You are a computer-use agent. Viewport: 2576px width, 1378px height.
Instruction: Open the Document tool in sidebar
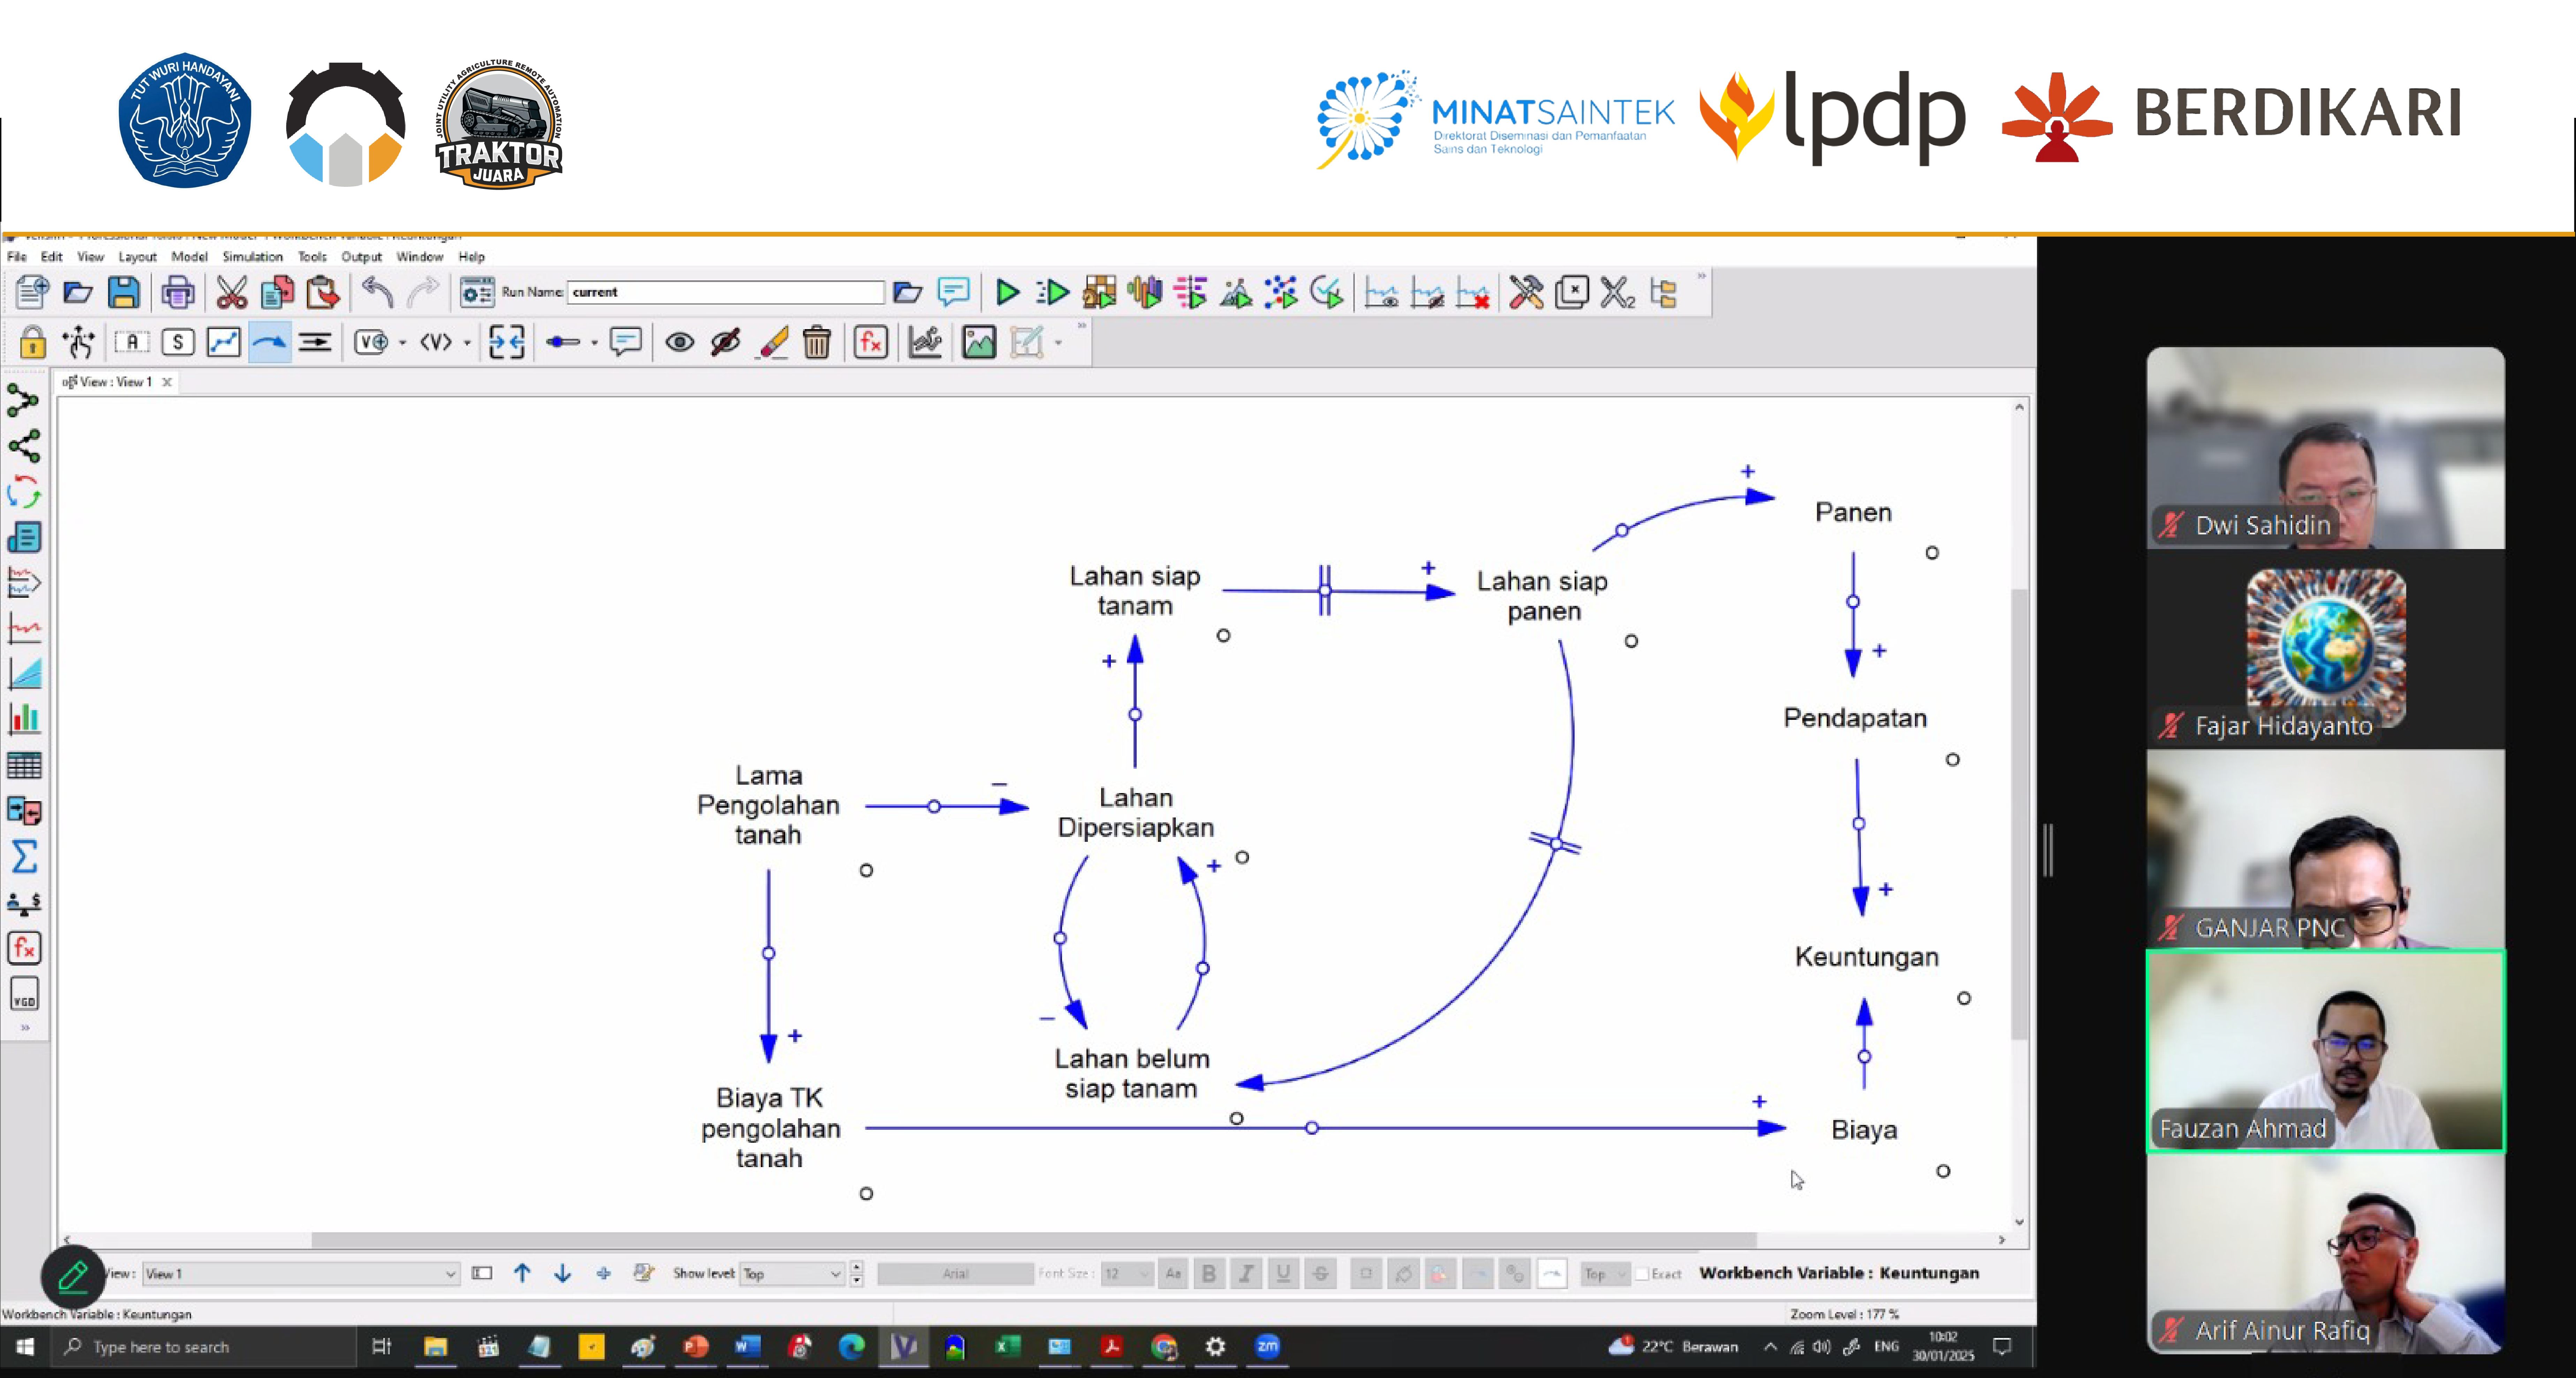(24, 538)
